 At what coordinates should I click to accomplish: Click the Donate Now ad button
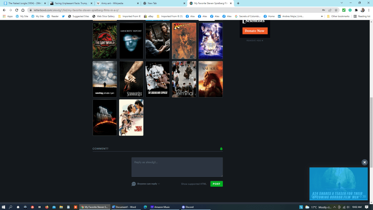coord(255,31)
